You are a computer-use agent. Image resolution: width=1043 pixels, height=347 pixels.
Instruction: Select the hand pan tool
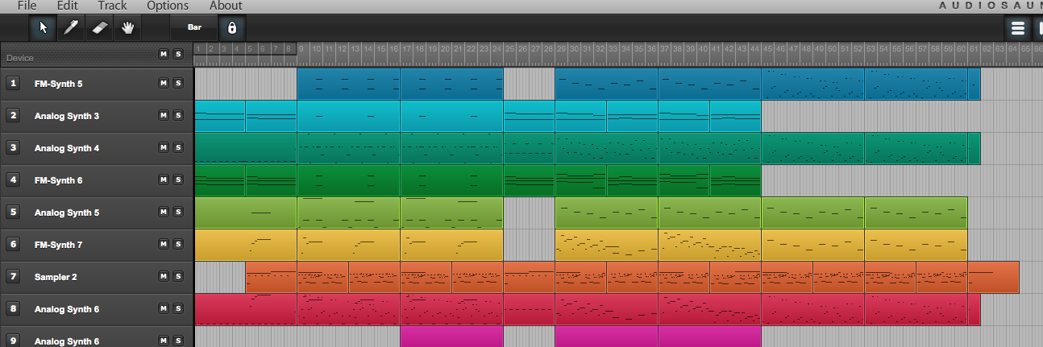(x=127, y=28)
